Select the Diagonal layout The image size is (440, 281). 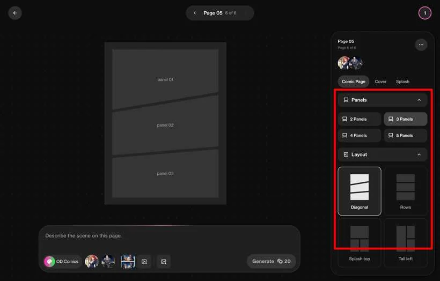point(360,191)
